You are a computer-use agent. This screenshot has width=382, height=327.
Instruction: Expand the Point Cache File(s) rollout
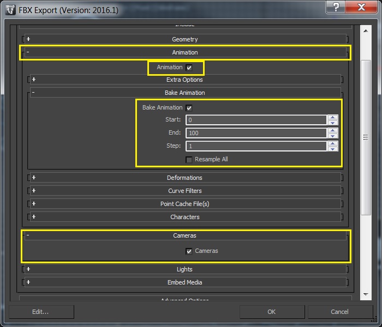click(185, 204)
